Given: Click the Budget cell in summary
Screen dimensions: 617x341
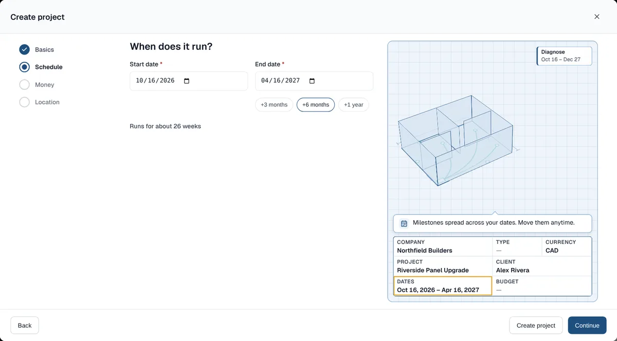Looking at the screenshot, I should tap(542, 286).
